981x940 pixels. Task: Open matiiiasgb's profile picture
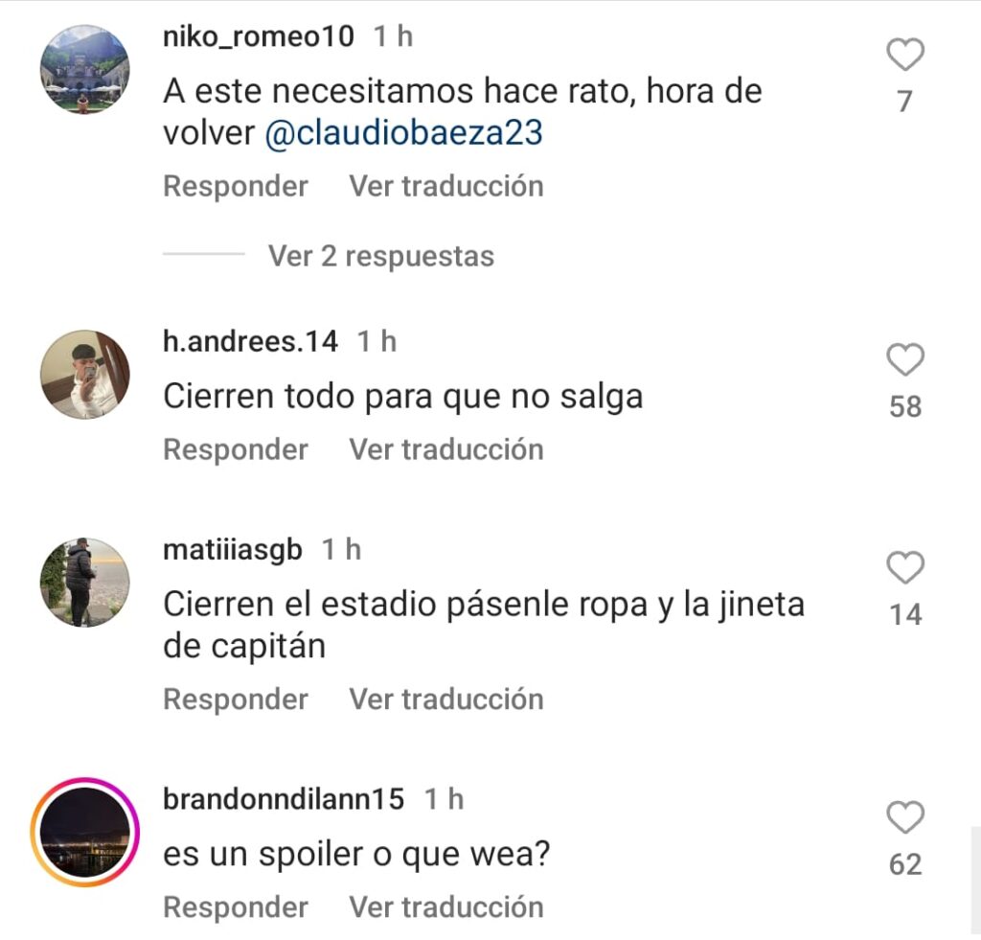pyautogui.click(x=85, y=582)
